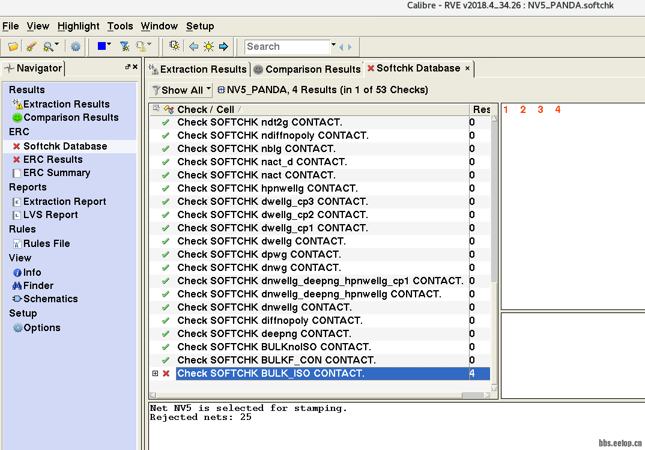Select result number 3

click(x=540, y=110)
